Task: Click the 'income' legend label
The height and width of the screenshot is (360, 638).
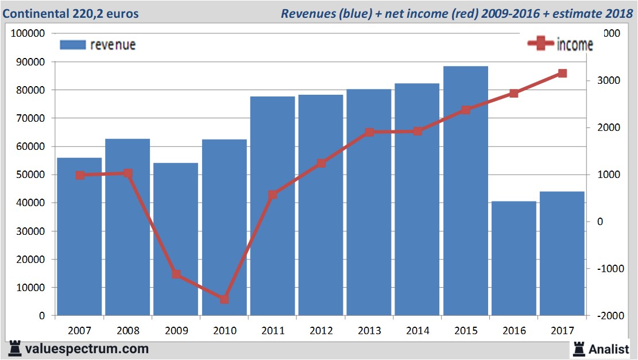Action: coord(574,44)
